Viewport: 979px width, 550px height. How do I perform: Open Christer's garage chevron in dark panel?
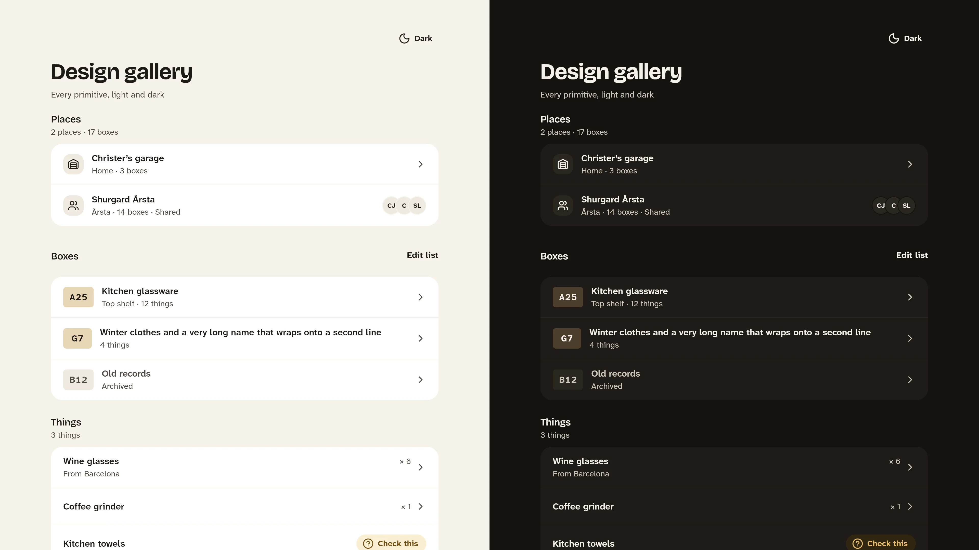[x=910, y=164]
